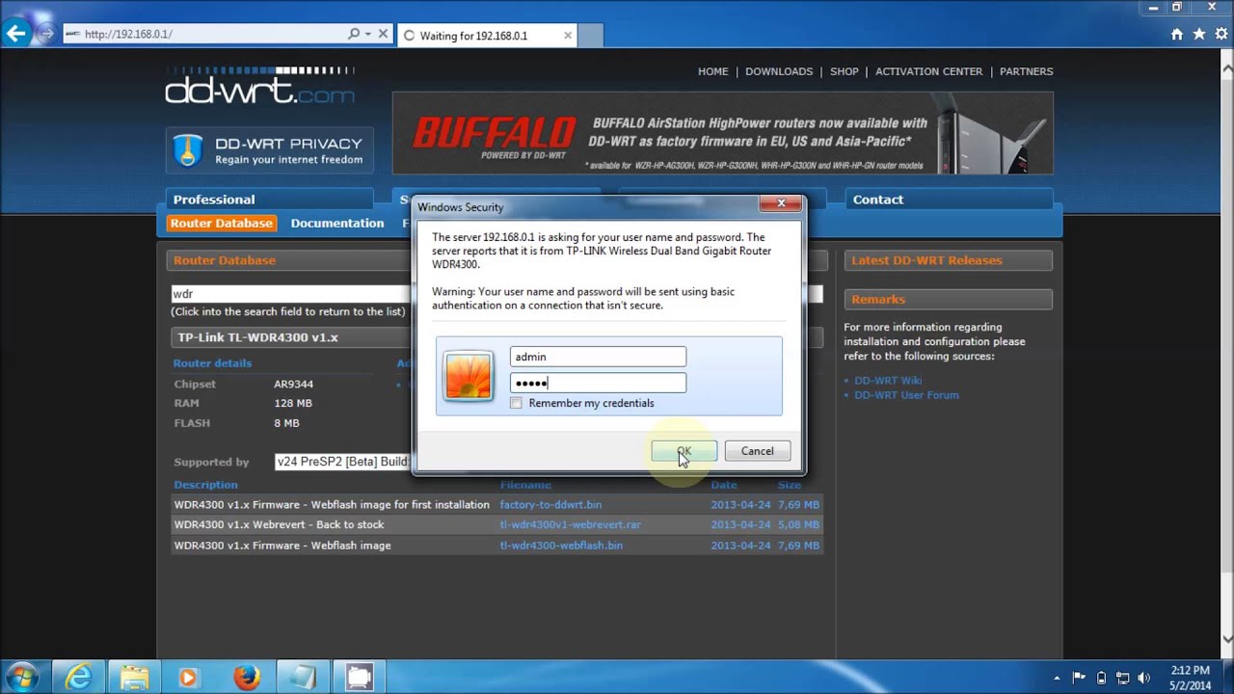1234x694 pixels.
Task: Open Windows Media Player on taskbar
Action: (x=189, y=678)
